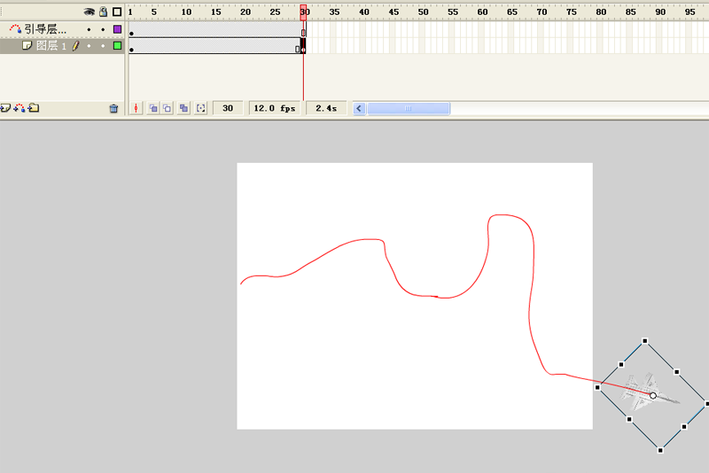Open the Modify Onion Markers menu
Image resolution: width=709 pixels, height=473 pixels.
pyautogui.click(x=201, y=108)
